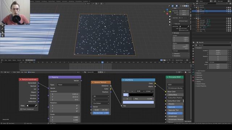The width and height of the screenshot is (232, 130).
Task: Open the Tool properties tab icon
Action: pos(193,45)
